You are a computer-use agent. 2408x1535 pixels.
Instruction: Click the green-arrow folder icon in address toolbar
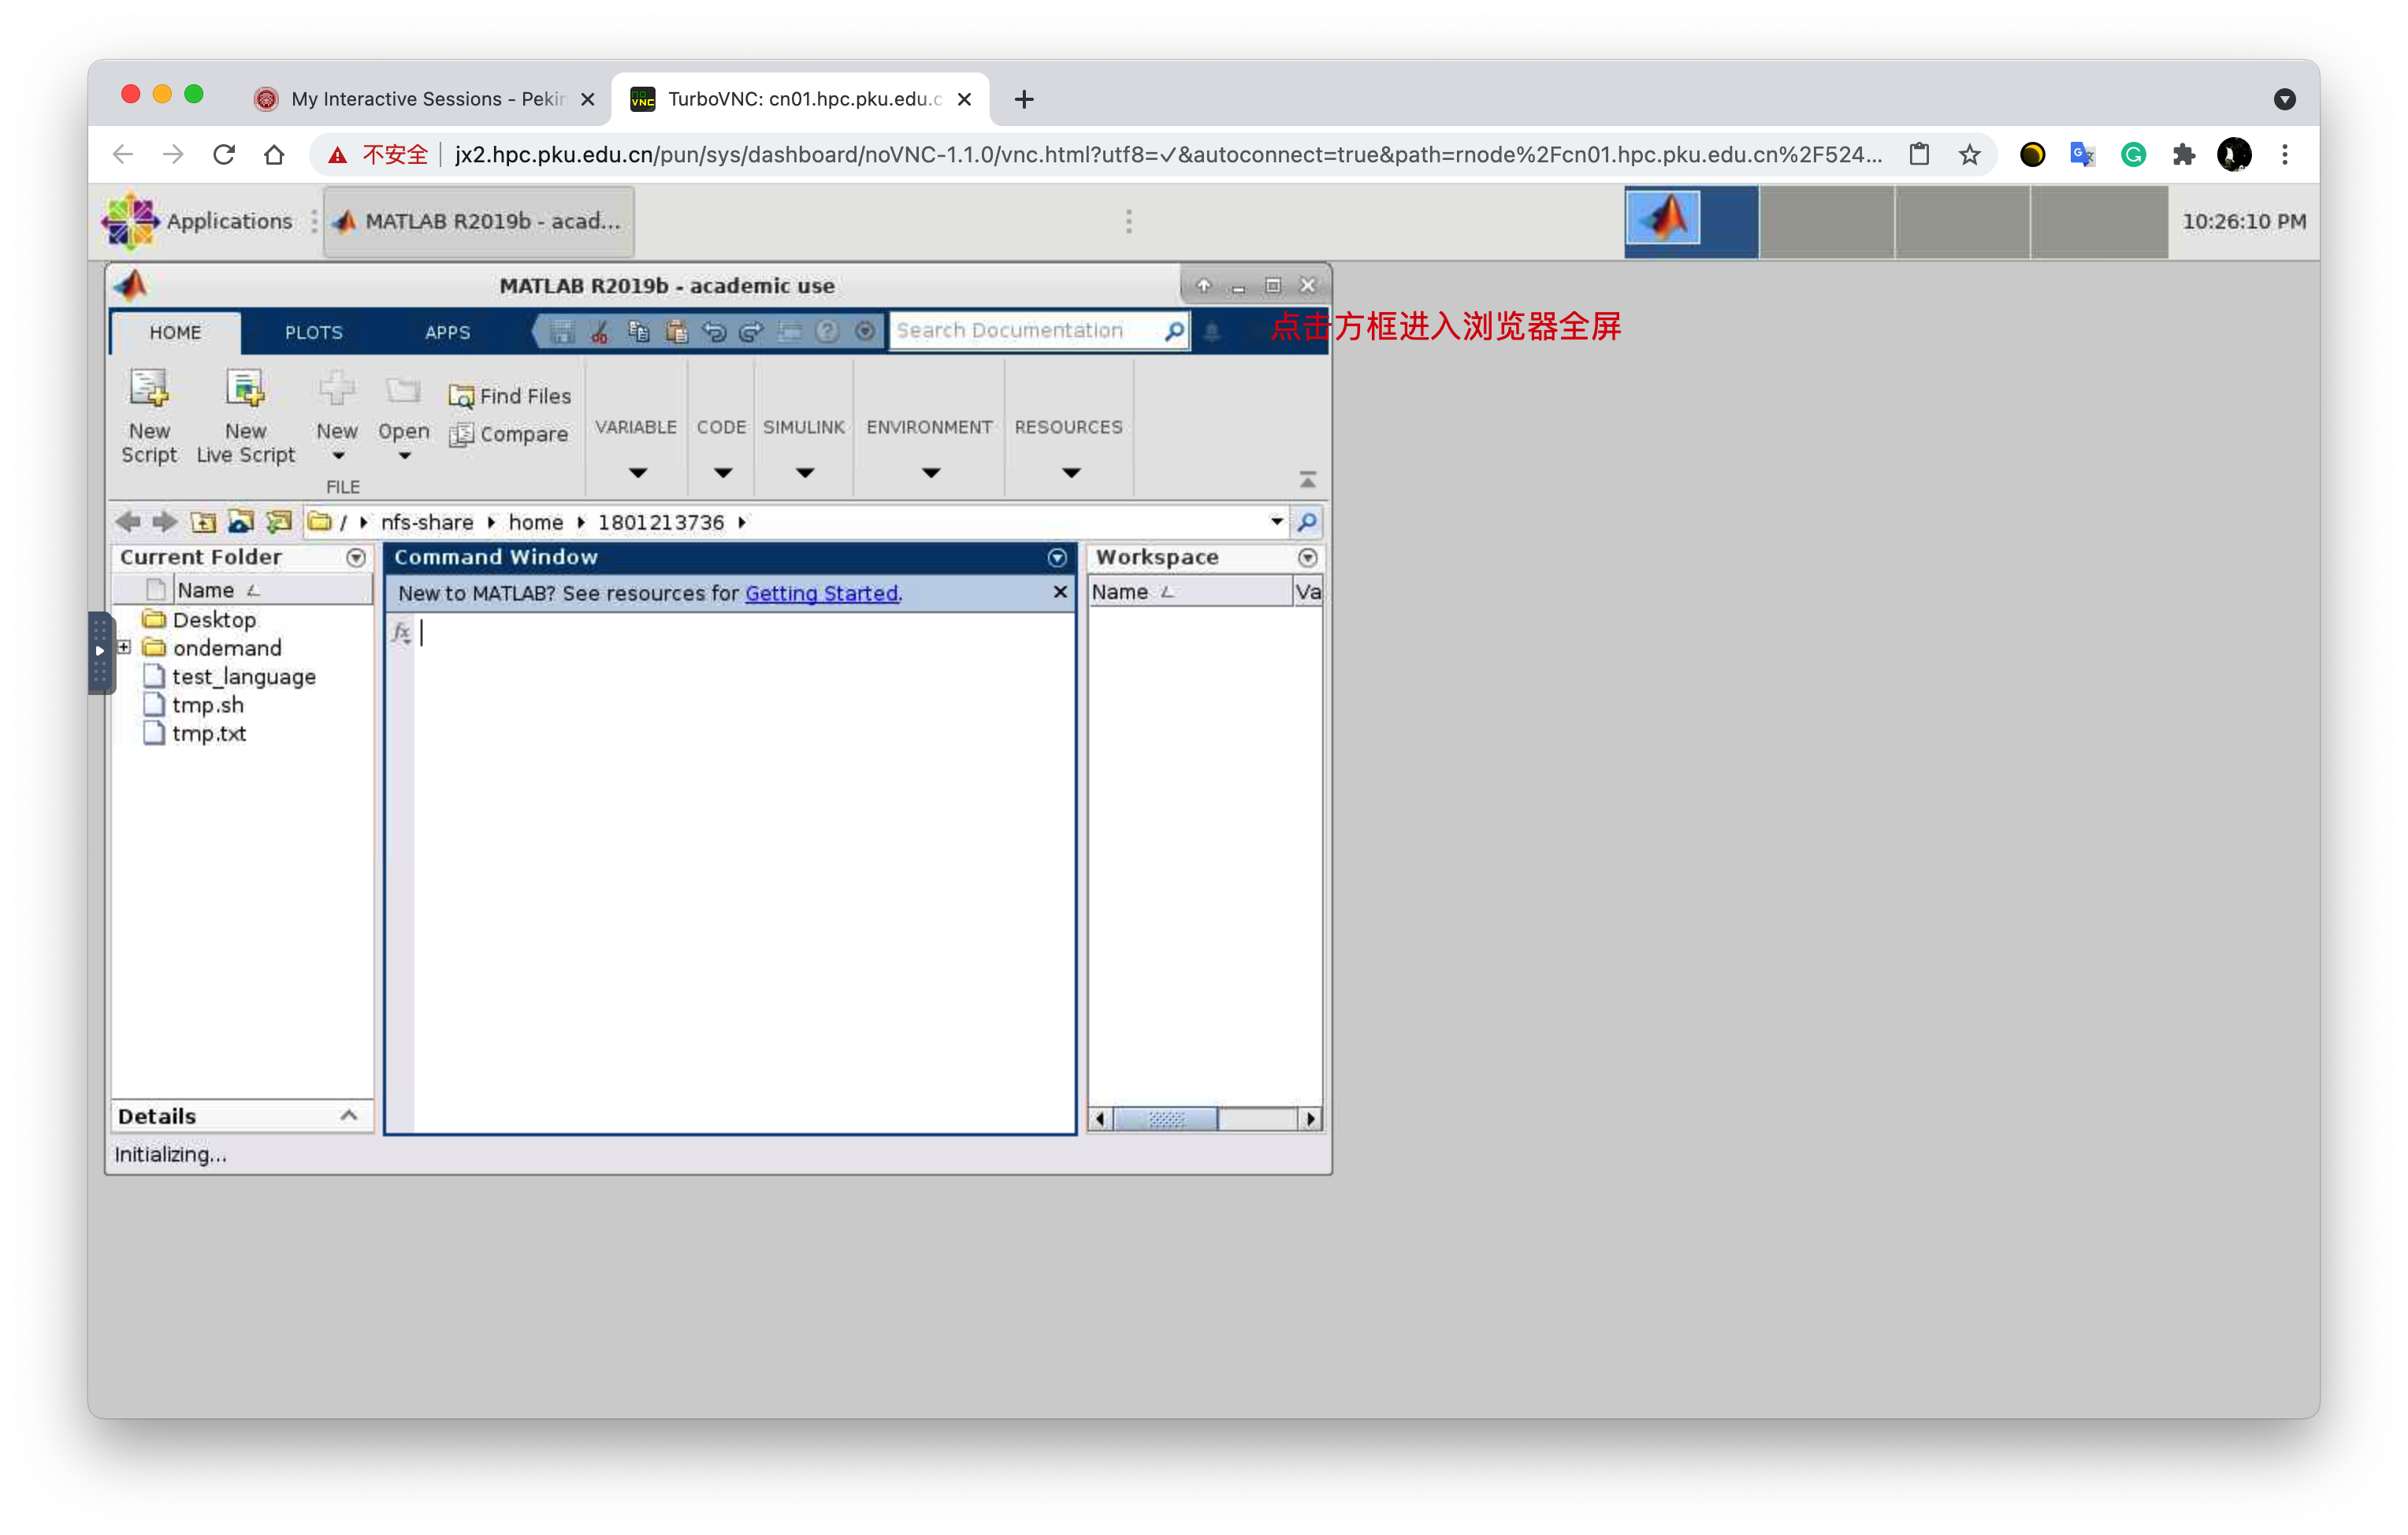pyautogui.click(x=278, y=522)
